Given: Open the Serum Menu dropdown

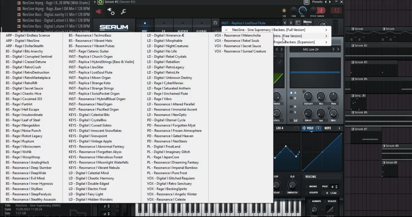Looking at the screenshot, I should [307, 22].
